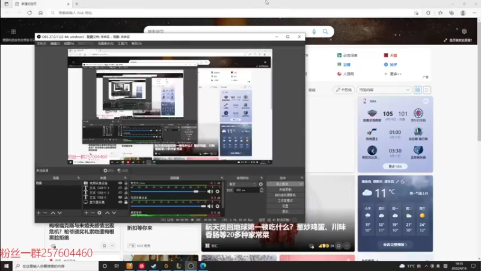Screen dimensions: 481x271
Task: Open the 更多 NBA link
Action: click(x=395, y=167)
